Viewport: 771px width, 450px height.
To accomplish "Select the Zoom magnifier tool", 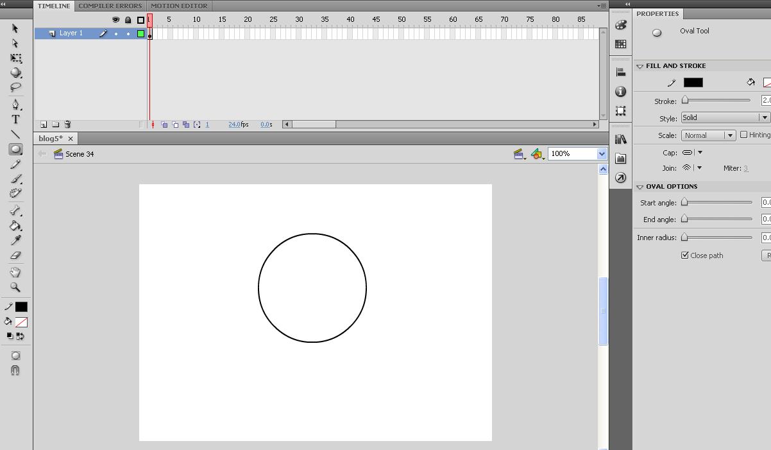I will 15,288.
